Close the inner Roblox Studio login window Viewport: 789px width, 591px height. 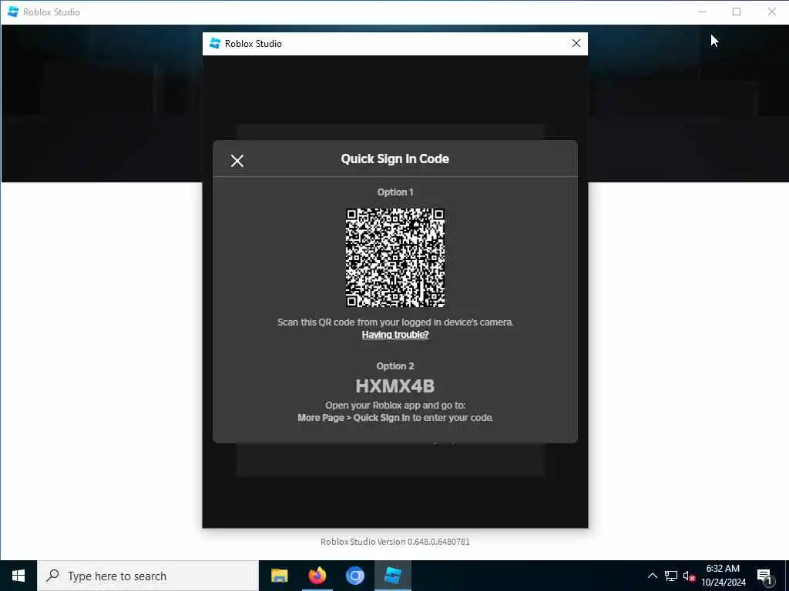coord(576,44)
